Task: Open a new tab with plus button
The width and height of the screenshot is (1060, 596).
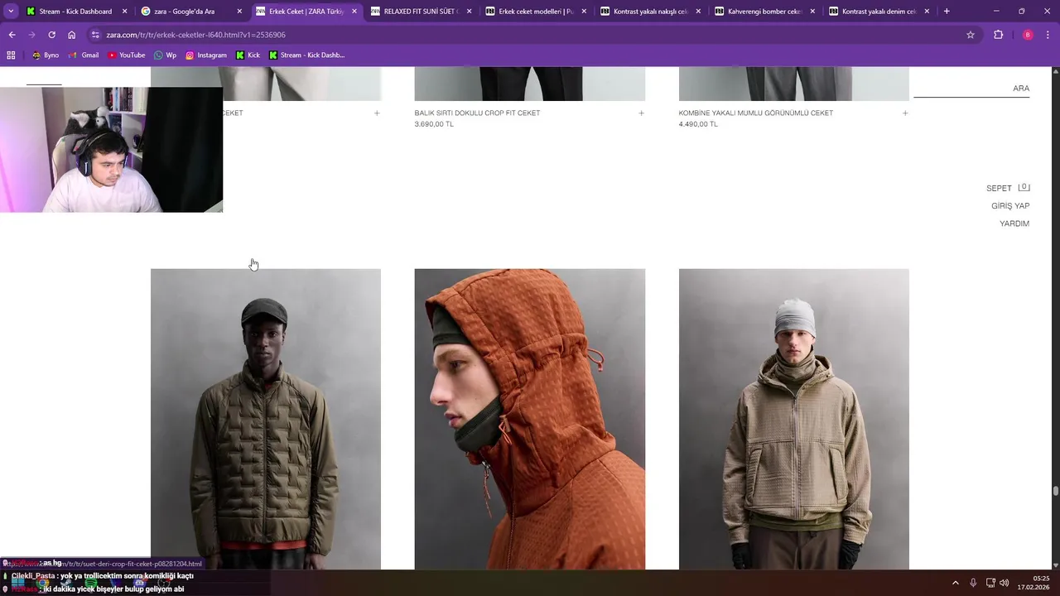Action: point(947,12)
